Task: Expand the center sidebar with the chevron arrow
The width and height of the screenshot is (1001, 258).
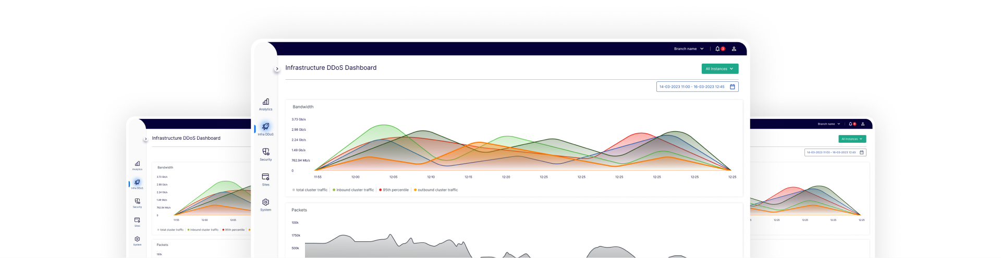Action: 277,69
